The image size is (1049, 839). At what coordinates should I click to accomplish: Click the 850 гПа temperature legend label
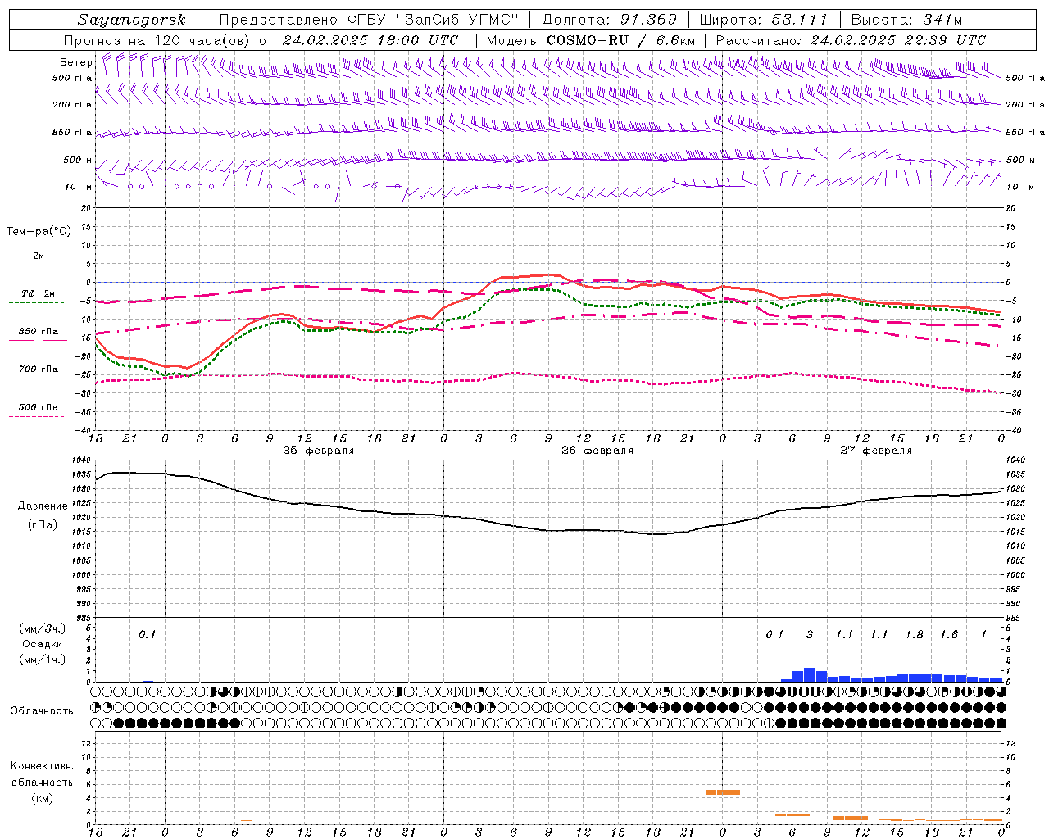39,332
